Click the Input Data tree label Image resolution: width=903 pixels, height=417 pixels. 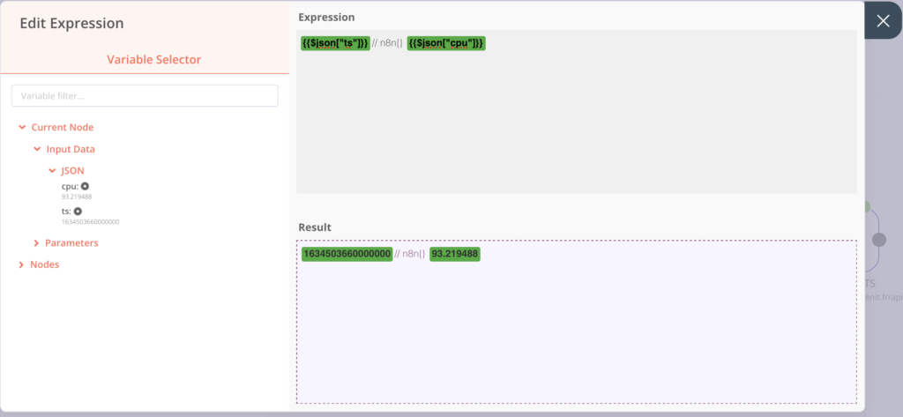(x=71, y=149)
